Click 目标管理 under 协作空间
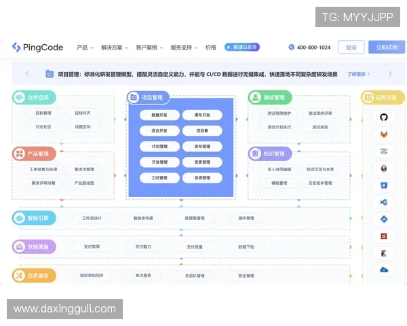The height and width of the screenshot is (326, 407). (43, 113)
